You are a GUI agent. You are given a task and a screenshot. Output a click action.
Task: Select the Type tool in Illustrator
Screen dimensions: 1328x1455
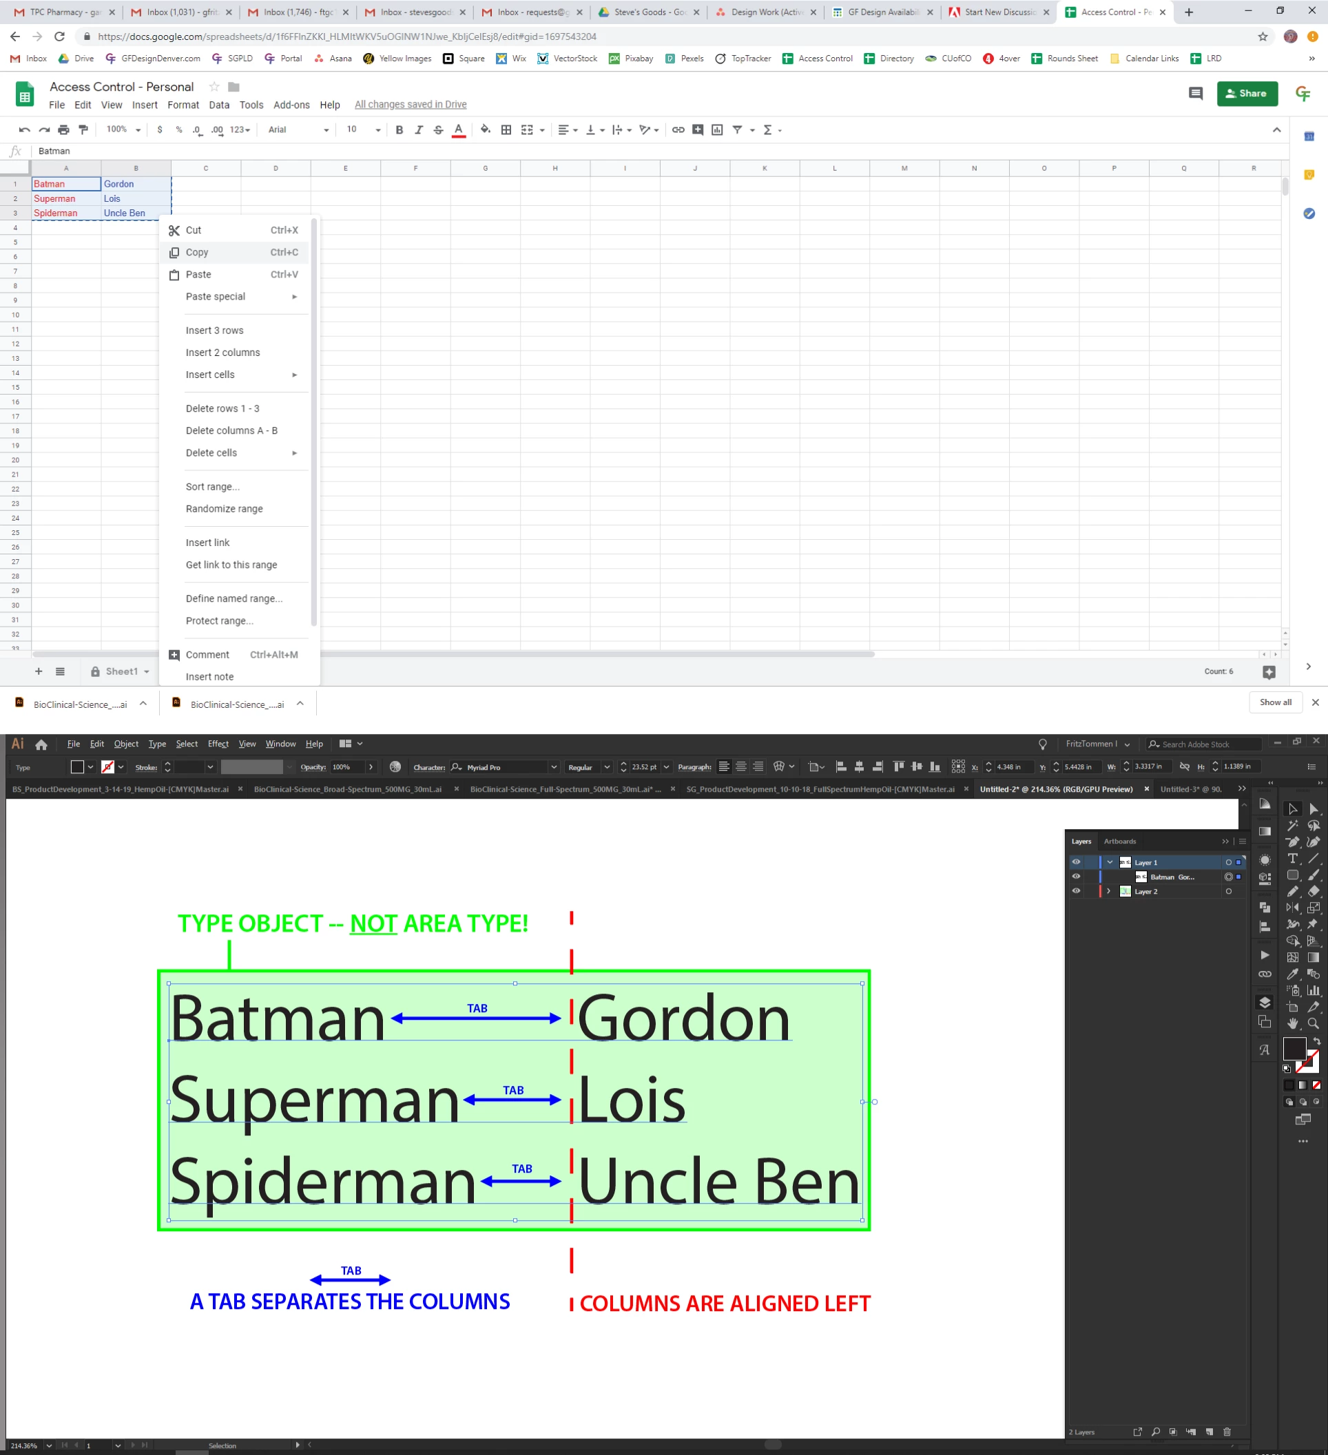point(1293,858)
